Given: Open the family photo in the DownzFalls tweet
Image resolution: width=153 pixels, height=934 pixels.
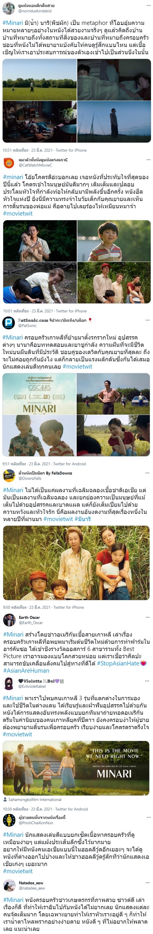Looking at the screenshot, I should tap(76, 563).
